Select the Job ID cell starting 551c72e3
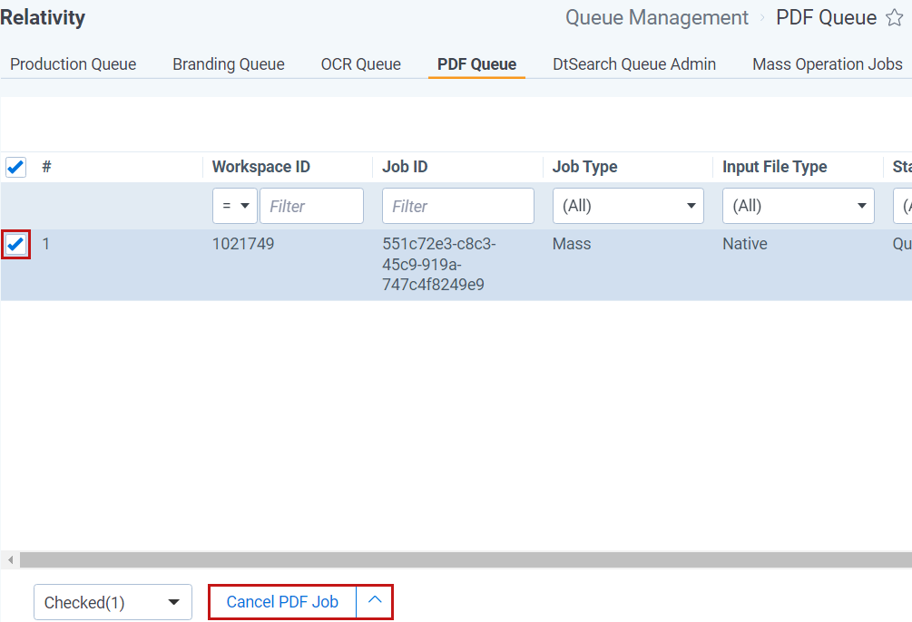This screenshot has height=622, width=912. tap(439, 264)
